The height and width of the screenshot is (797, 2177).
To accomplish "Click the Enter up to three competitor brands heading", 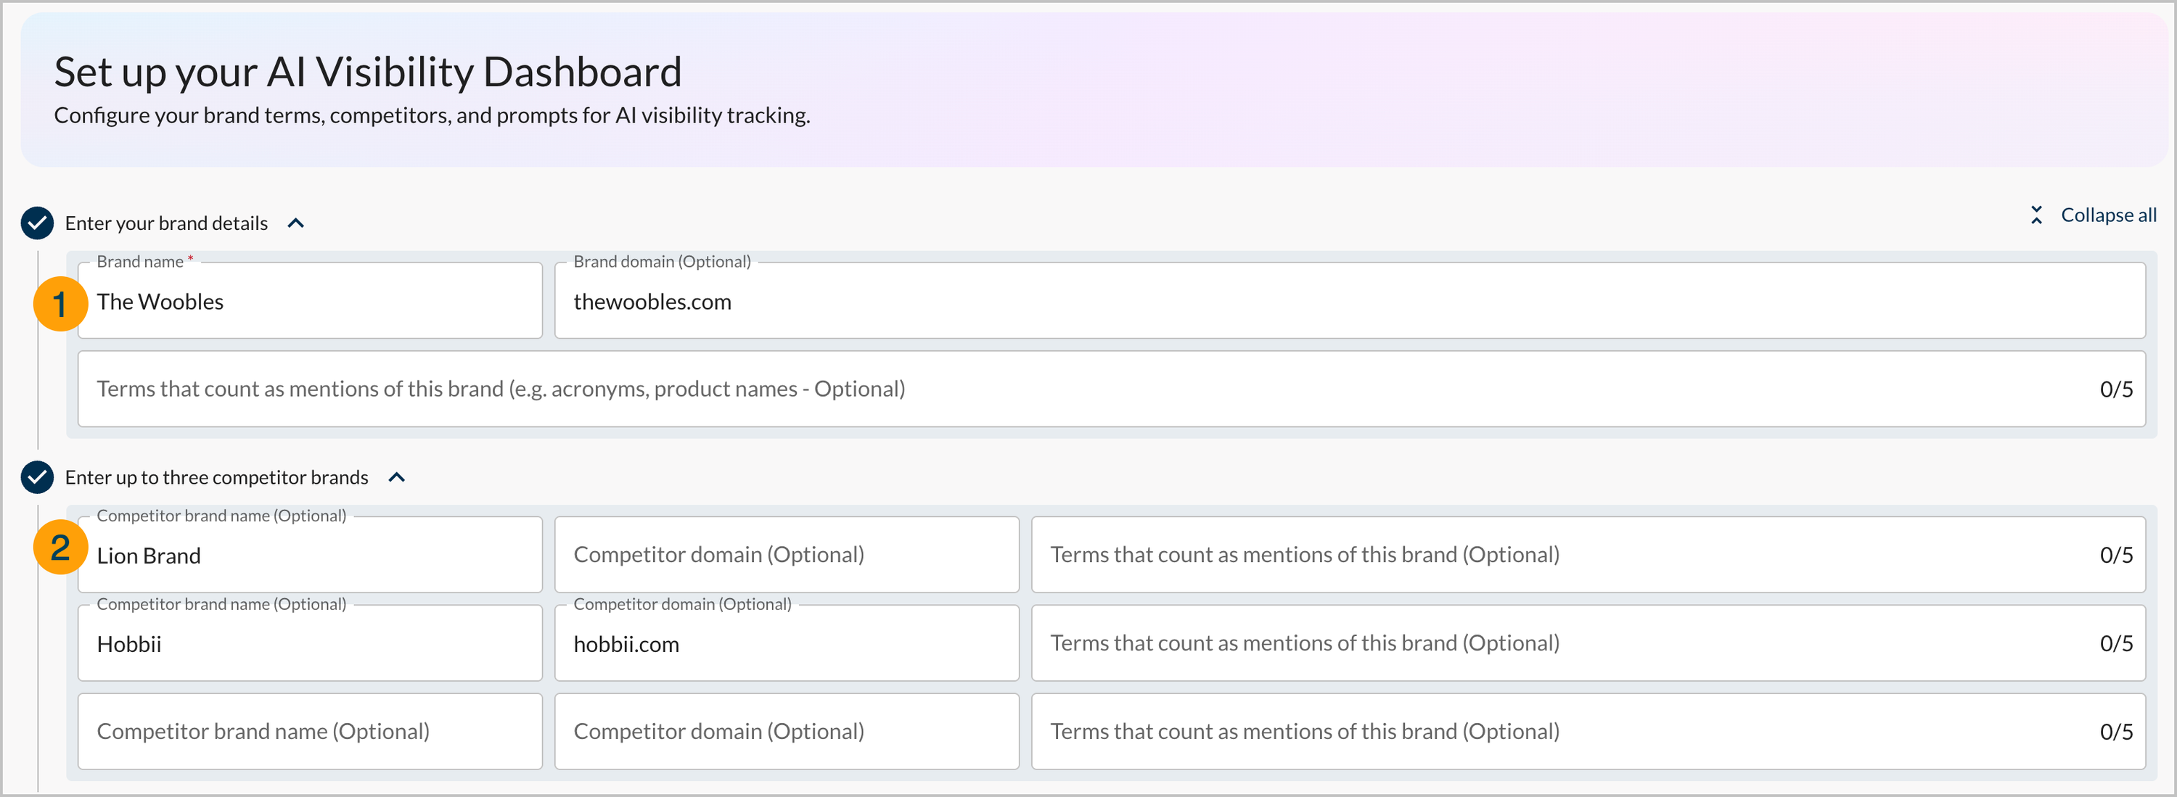I will click(x=216, y=477).
